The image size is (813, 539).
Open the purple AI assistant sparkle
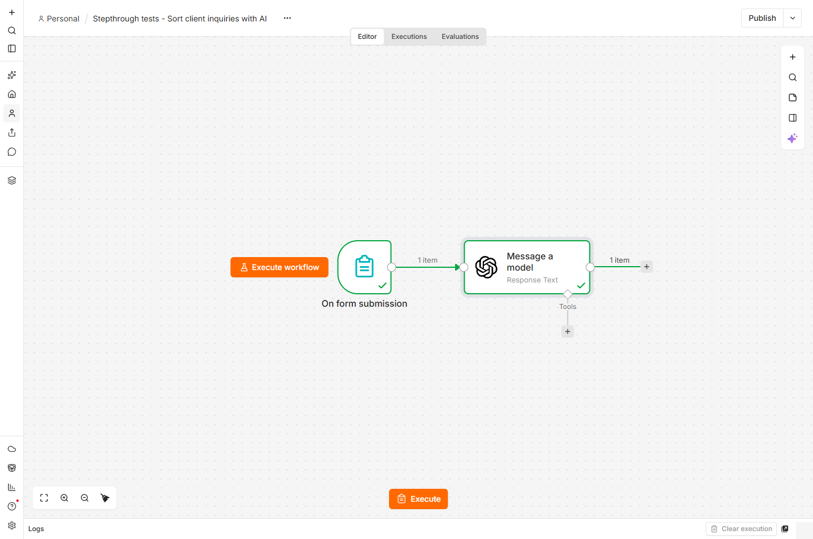click(x=793, y=138)
